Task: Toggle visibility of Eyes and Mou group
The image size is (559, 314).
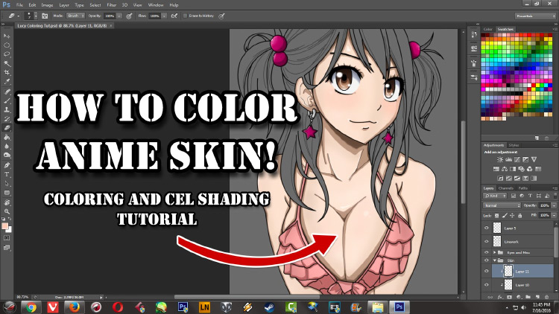Action: click(486, 252)
